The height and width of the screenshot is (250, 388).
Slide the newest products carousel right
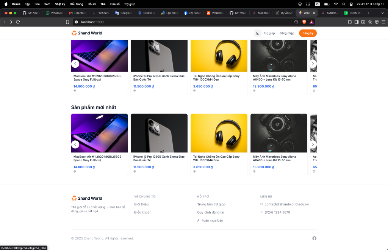(313, 144)
